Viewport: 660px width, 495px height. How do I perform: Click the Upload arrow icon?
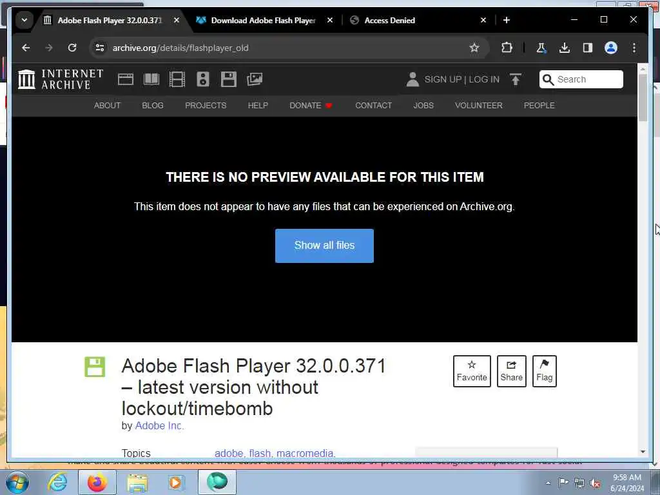[x=516, y=79]
